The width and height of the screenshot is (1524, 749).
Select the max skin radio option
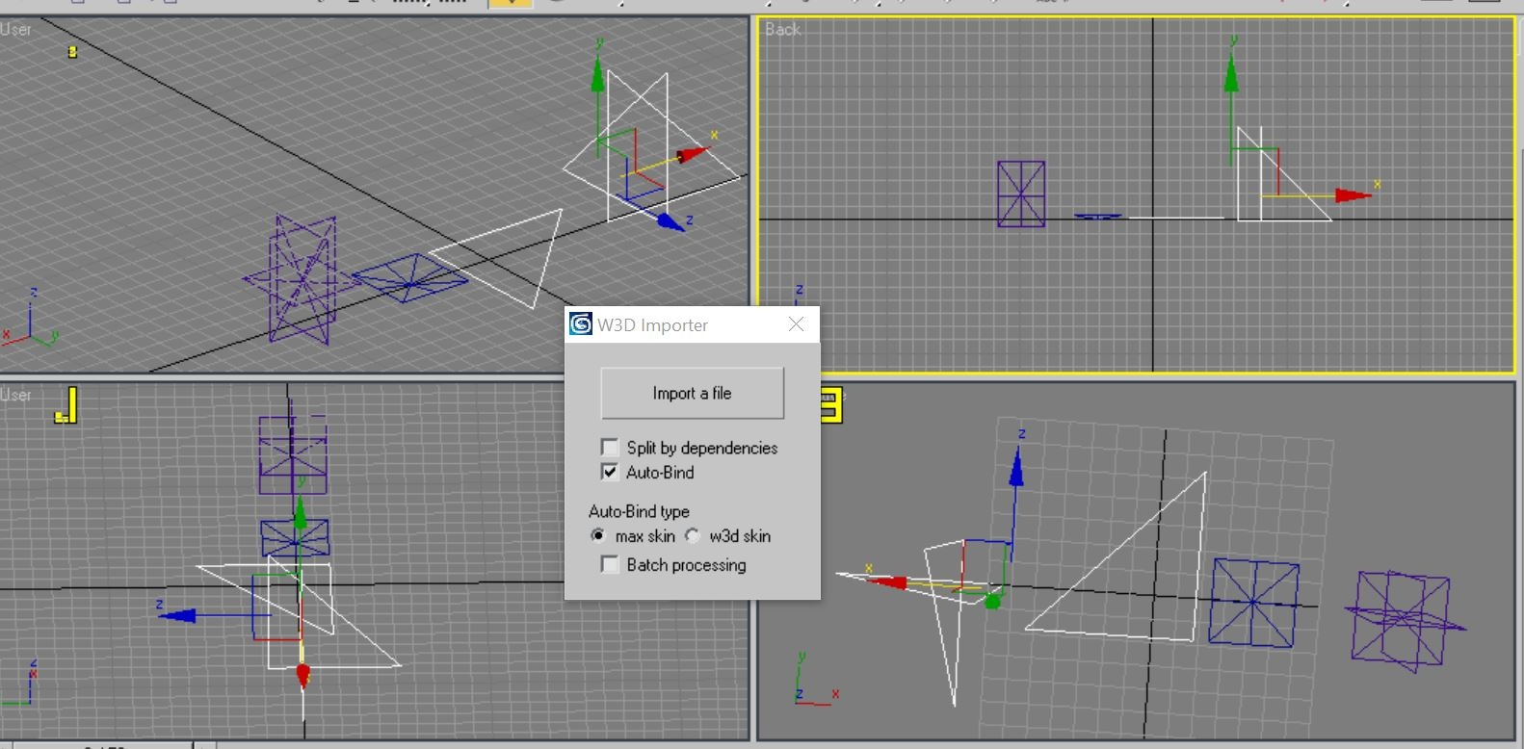[598, 535]
